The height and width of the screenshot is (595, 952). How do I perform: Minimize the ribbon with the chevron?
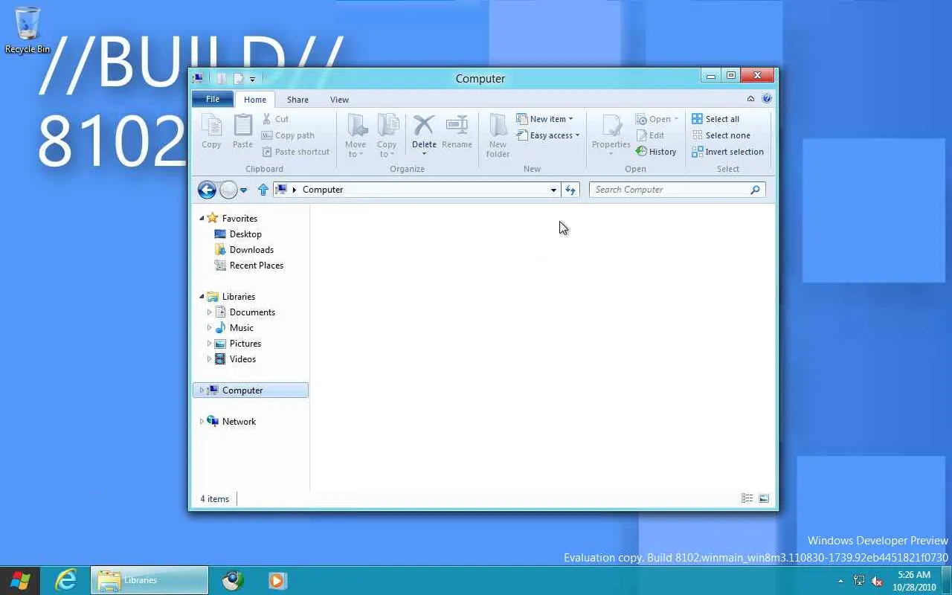[750, 99]
